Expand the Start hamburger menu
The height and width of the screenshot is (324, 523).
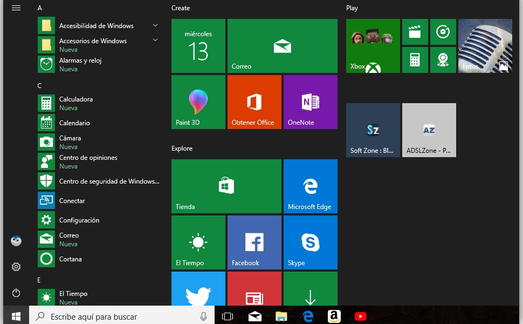pos(16,8)
